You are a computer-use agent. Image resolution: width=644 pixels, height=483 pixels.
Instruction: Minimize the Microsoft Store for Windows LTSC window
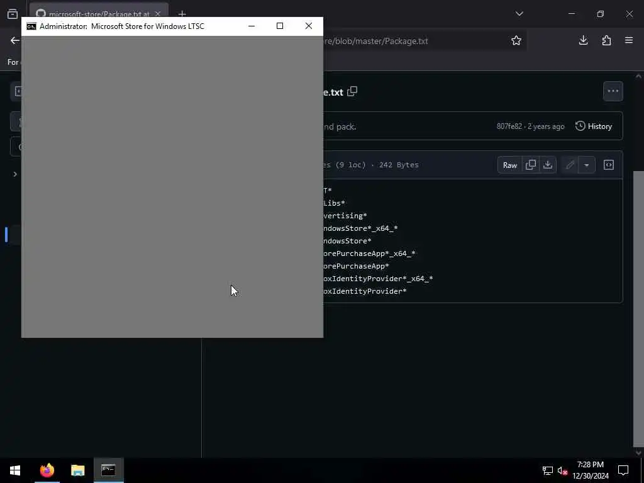[252, 26]
